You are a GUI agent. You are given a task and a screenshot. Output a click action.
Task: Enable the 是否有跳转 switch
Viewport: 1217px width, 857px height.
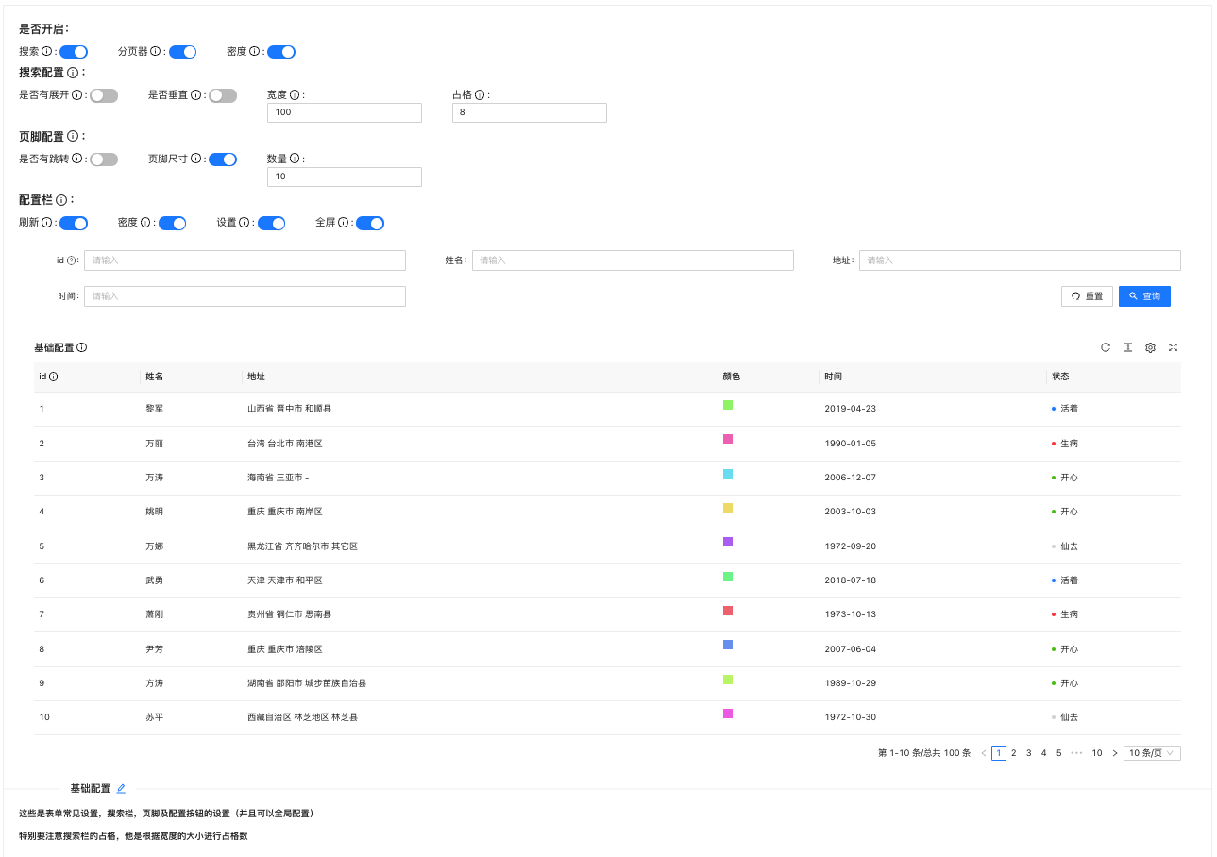tap(104, 160)
